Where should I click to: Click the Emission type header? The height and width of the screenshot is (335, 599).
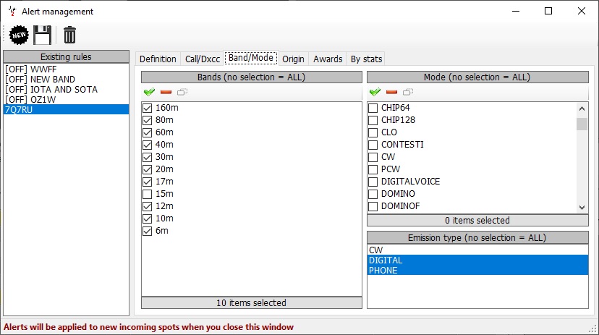coord(477,237)
